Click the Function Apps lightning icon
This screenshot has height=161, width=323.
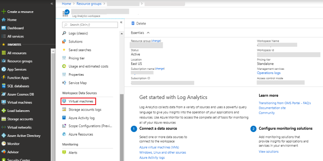(x=3, y=77)
